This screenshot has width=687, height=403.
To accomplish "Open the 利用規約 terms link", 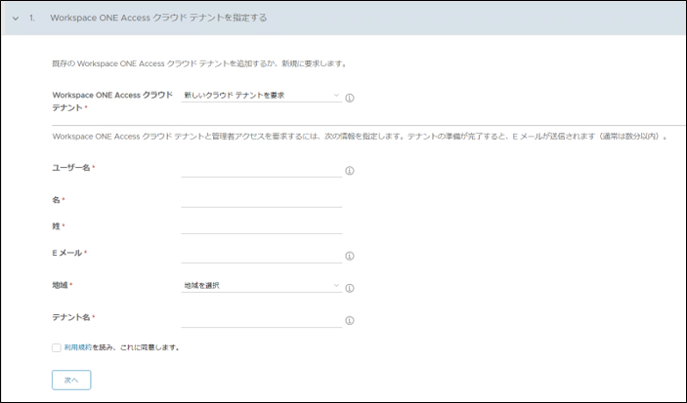I will click(78, 347).
